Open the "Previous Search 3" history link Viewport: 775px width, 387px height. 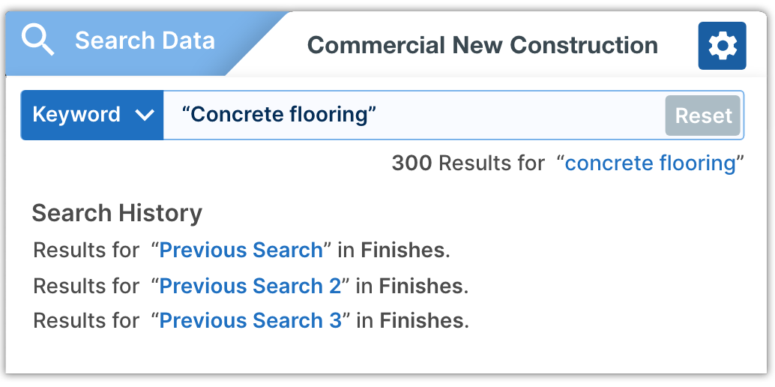pos(250,321)
